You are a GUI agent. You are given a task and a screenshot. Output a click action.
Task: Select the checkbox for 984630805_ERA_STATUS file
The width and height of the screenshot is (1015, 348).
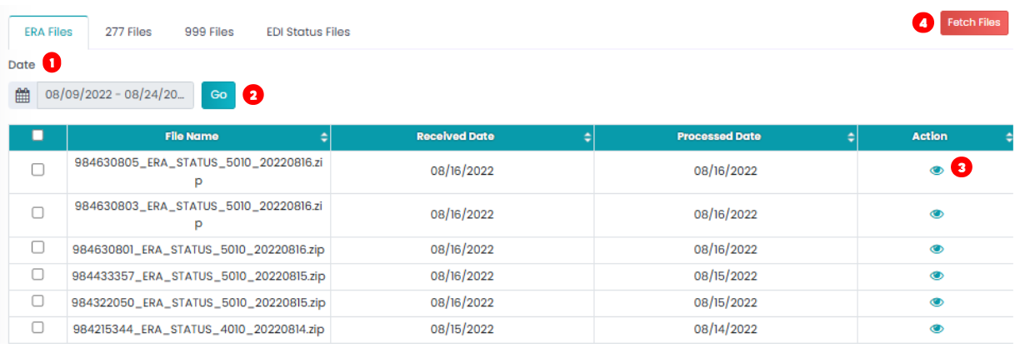[x=37, y=170]
